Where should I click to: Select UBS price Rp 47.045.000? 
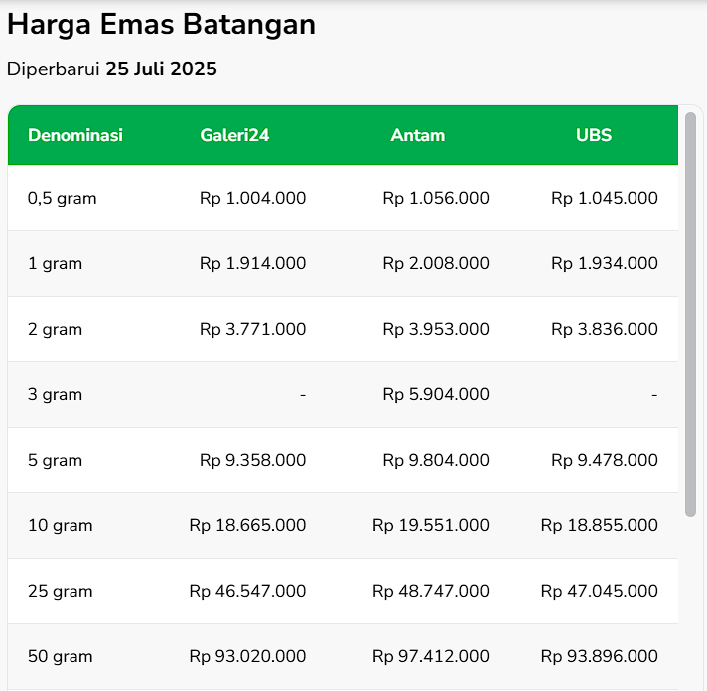click(x=600, y=591)
